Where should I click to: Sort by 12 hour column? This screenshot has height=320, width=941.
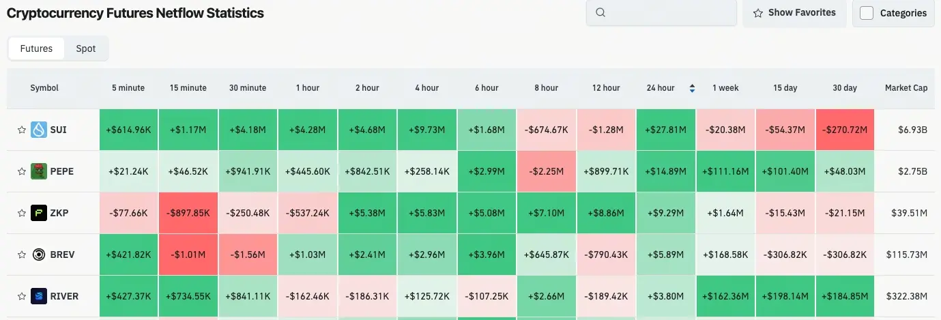tap(606, 88)
